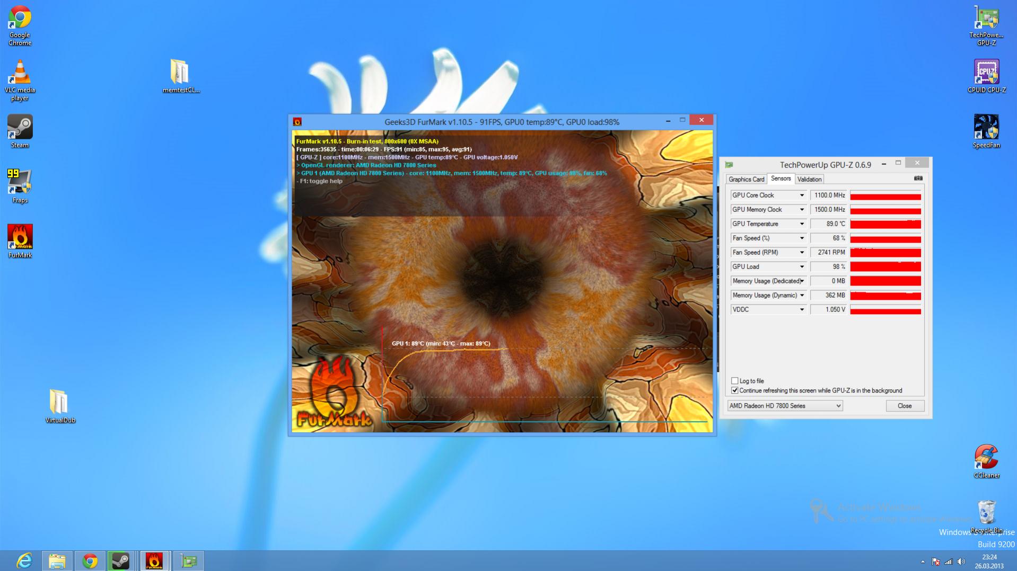Open the Action Center flag in tray

pos(935,561)
